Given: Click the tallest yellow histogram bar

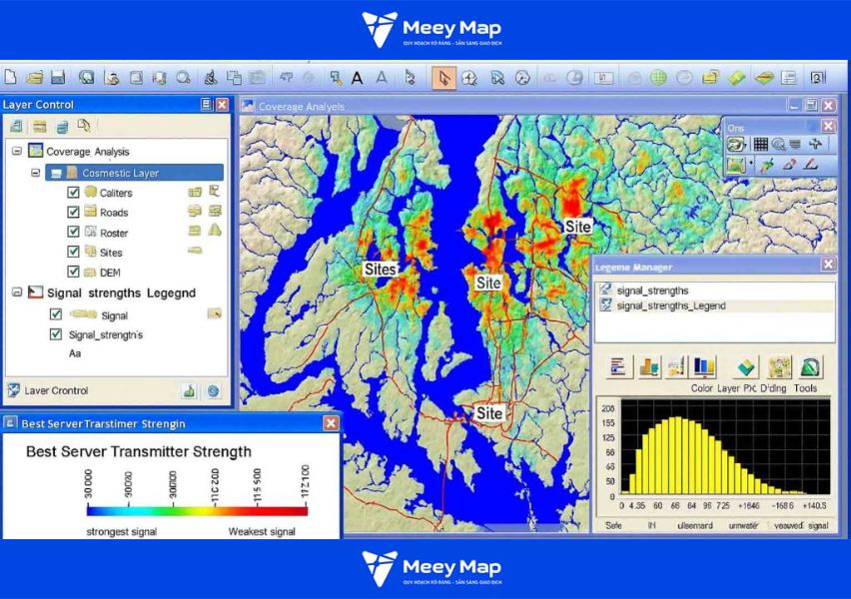Looking at the screenshot, I should coord(677,455).
